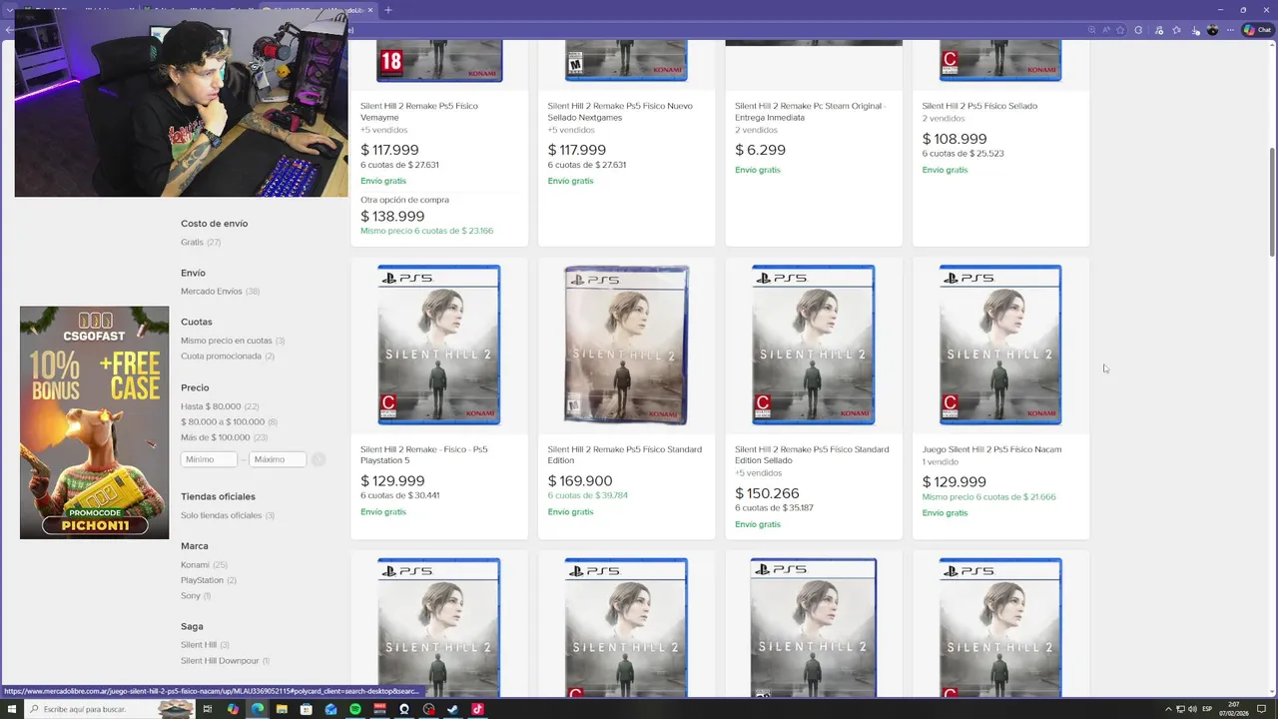Open Edge favorites list icon
Image resolution: width=1278 pixels, height=719 pixels.
pyautogui.click(x=1176, y=30)
